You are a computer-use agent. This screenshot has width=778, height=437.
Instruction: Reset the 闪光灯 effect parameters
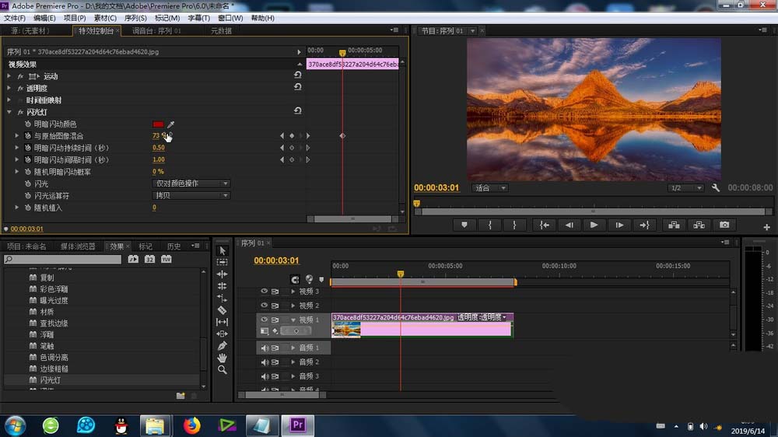[x=298, y=111]
